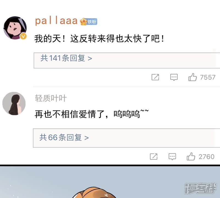Reply to 轻质叶叶's comment via bubble icon
The width and height of the screenshot is (220, 198).
tap(172, 156)
